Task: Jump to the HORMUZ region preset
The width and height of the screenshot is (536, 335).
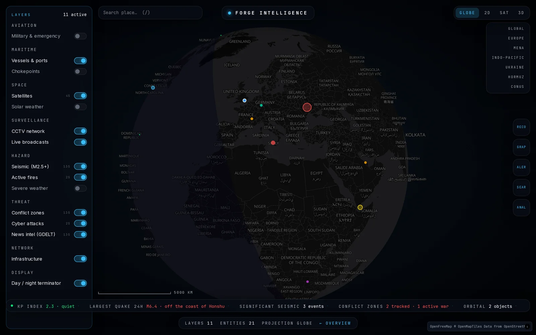Action: [x=516, y=77]
